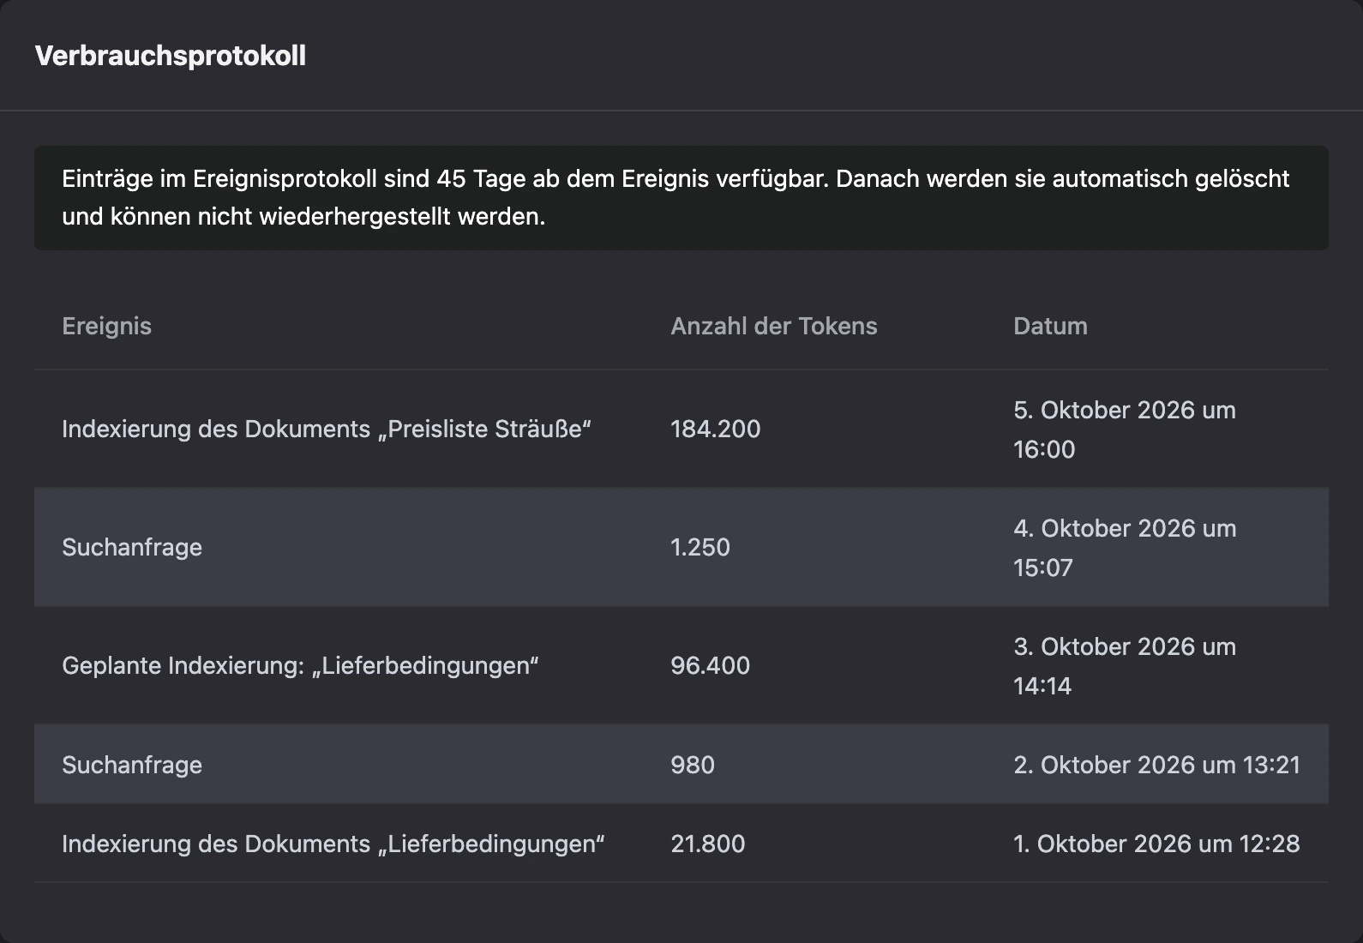This screenshot has width=1363, height=943.
Task: Select the Suchanfrage row with 1.250 tokens
Action: 681,547
